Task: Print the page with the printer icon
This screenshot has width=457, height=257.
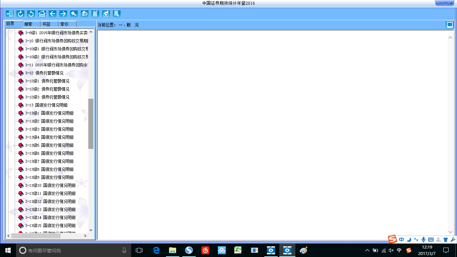Action: pyautogui.click(x=85, y=14)
